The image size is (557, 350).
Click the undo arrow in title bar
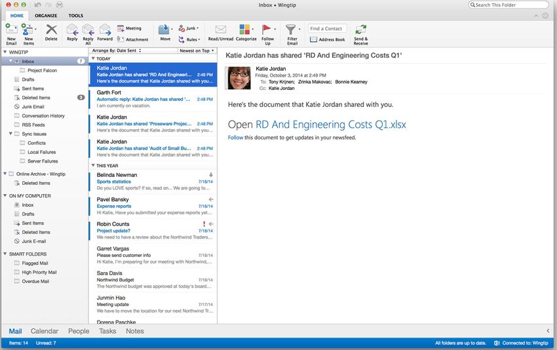tap(37, 5)
